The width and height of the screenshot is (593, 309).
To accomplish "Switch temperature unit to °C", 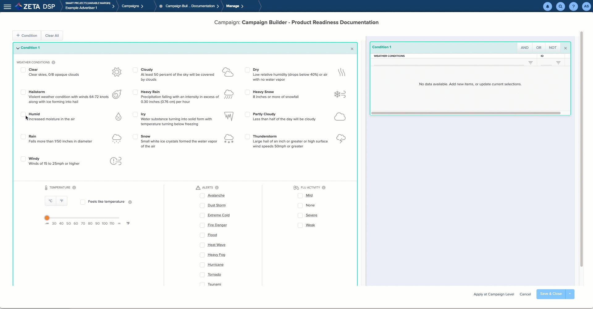I will pyautogui.click(x=50, y=201).
